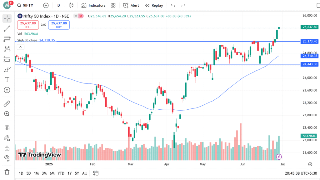Open the Indicators menu
Viewport: 320px width, 180px height.
[93, 5]
